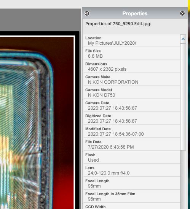Select the Camera Date property row
Image resolution: width=190 pixels, height=209 pixels.
tap(132, 105)
